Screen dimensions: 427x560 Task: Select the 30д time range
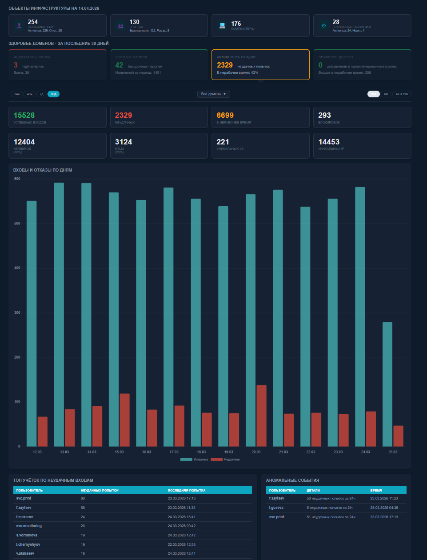(53, 94)
